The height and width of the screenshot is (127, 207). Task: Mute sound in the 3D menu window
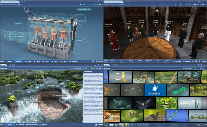coord(184,68)
